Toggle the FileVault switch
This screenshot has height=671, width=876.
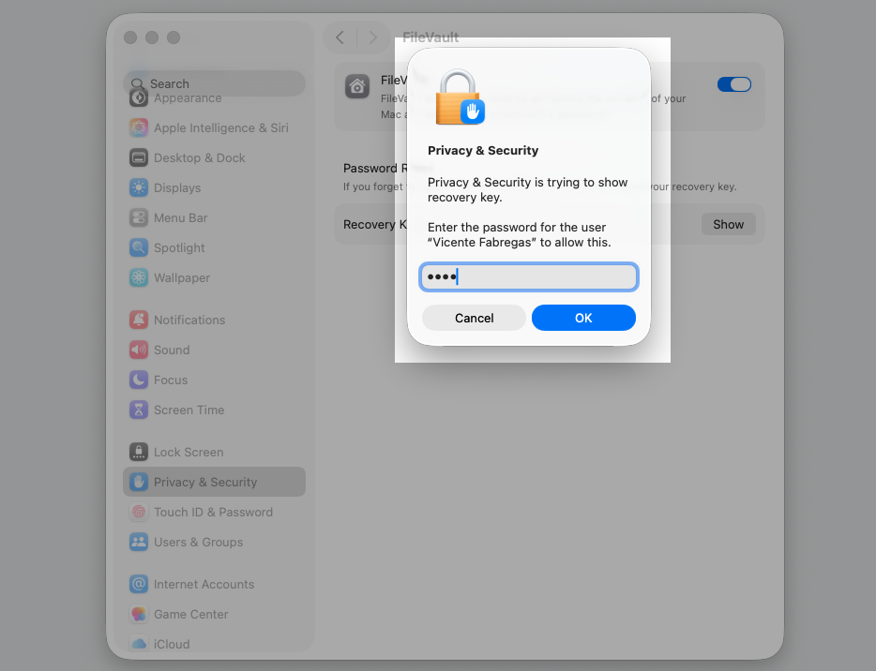(734, 84)
